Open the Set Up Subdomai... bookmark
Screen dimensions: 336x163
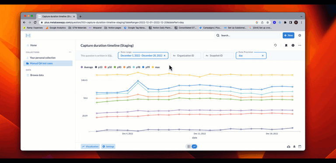[x=235, y=28]
